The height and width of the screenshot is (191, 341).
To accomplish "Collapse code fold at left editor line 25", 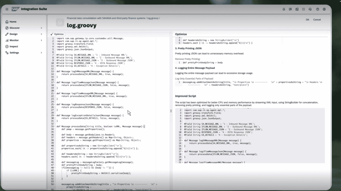I will point(55,104).
